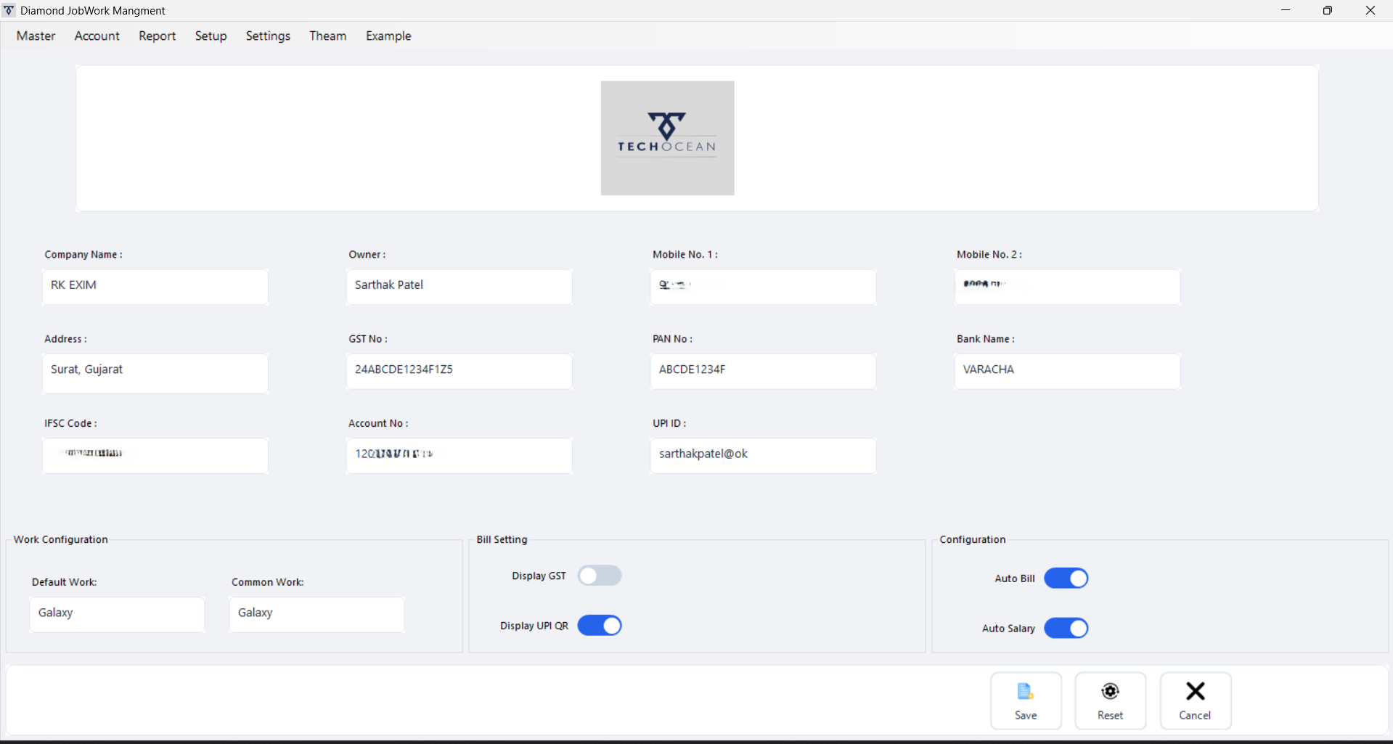
Task: Click the app icon in title bar
Action: 9,10
